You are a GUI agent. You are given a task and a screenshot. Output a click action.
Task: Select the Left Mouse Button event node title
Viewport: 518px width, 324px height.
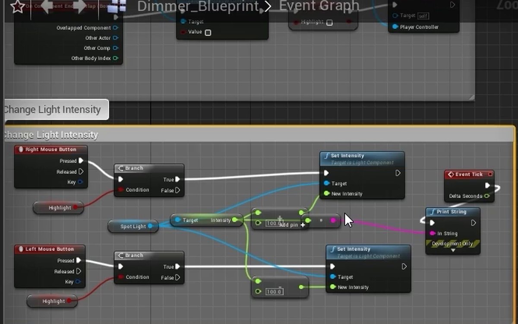(x=50, y=249)
